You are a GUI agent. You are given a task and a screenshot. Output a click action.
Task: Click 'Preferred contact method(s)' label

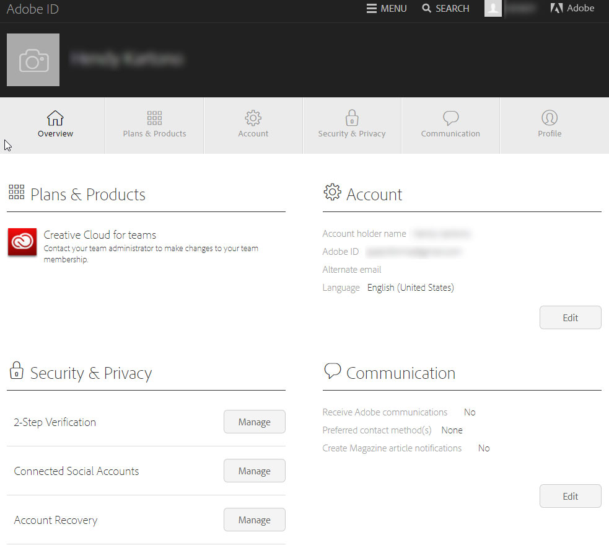[x=377, y=430]
